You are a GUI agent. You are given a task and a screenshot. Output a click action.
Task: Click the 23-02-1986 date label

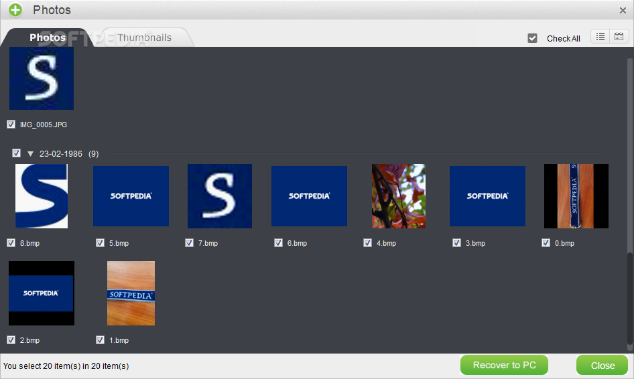60,154
